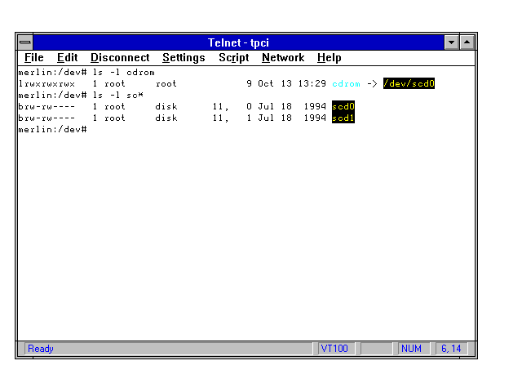Viewport: 522px width, 392px height.
Task: Open the File menu
Action: [x=33, y=58]
